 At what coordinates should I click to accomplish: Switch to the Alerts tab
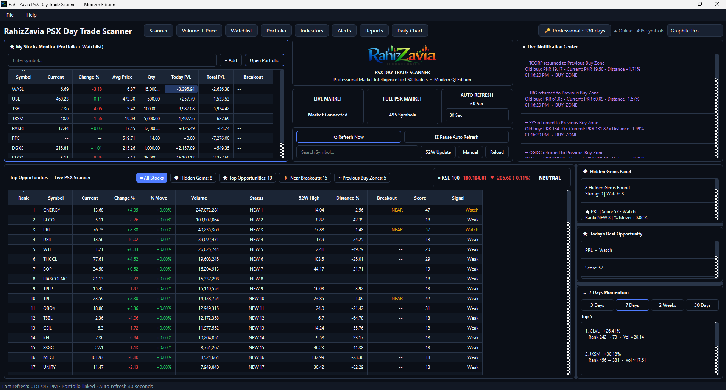(344, 31)
